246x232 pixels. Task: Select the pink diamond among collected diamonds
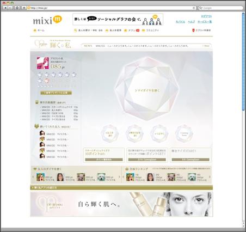click(x=47, y=81)
